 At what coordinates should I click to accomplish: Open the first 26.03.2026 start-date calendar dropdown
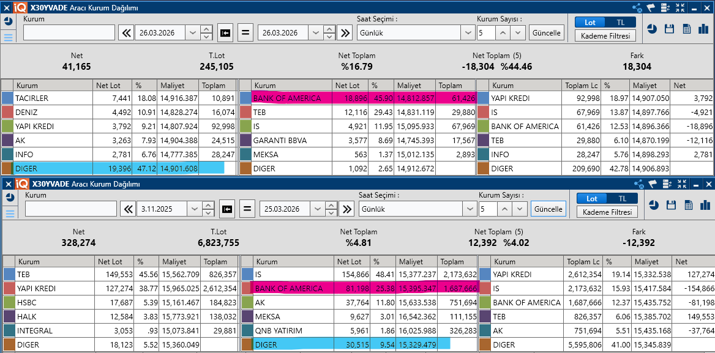(x=192, y=33)
